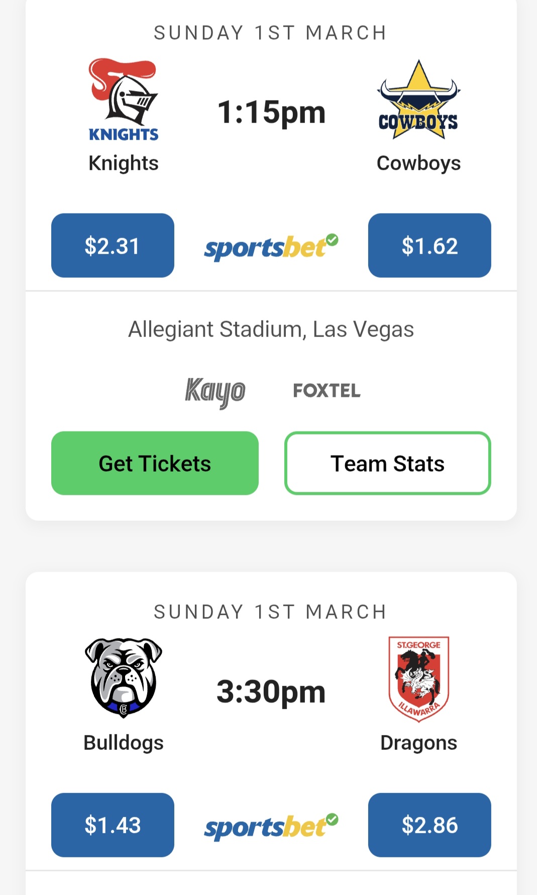Image resolution: width=537 pixels, height=895 pixels.
Task: Tap Sportsbet logo in Bulldogs match
Action: pos(271,826)
